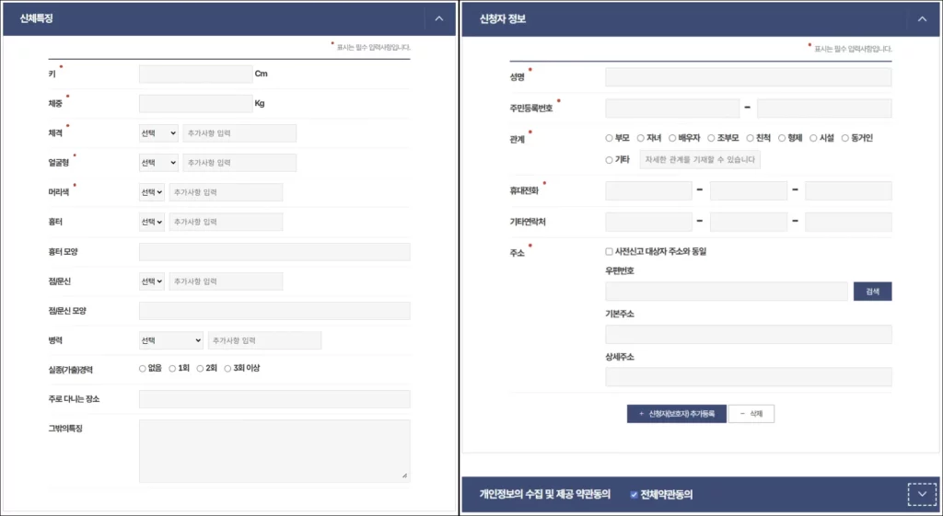This screenshot has width=943, height=516.
Task: Click first 휴대전화 number field
Action: coord(649,191)
